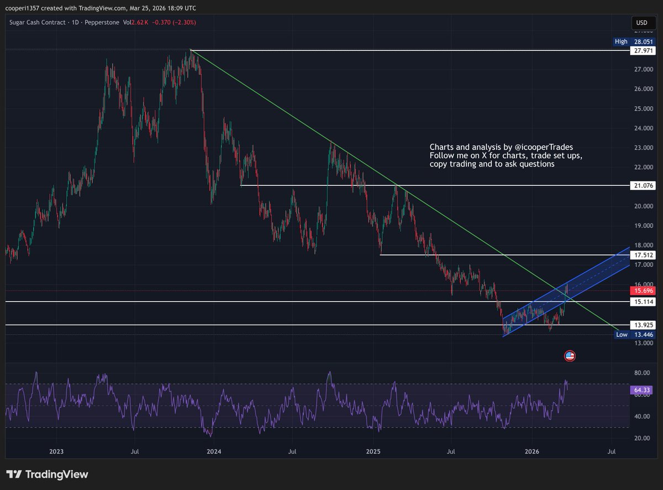
Task: Click the purple RSI value label 64.33
Action: pos(641,390)
